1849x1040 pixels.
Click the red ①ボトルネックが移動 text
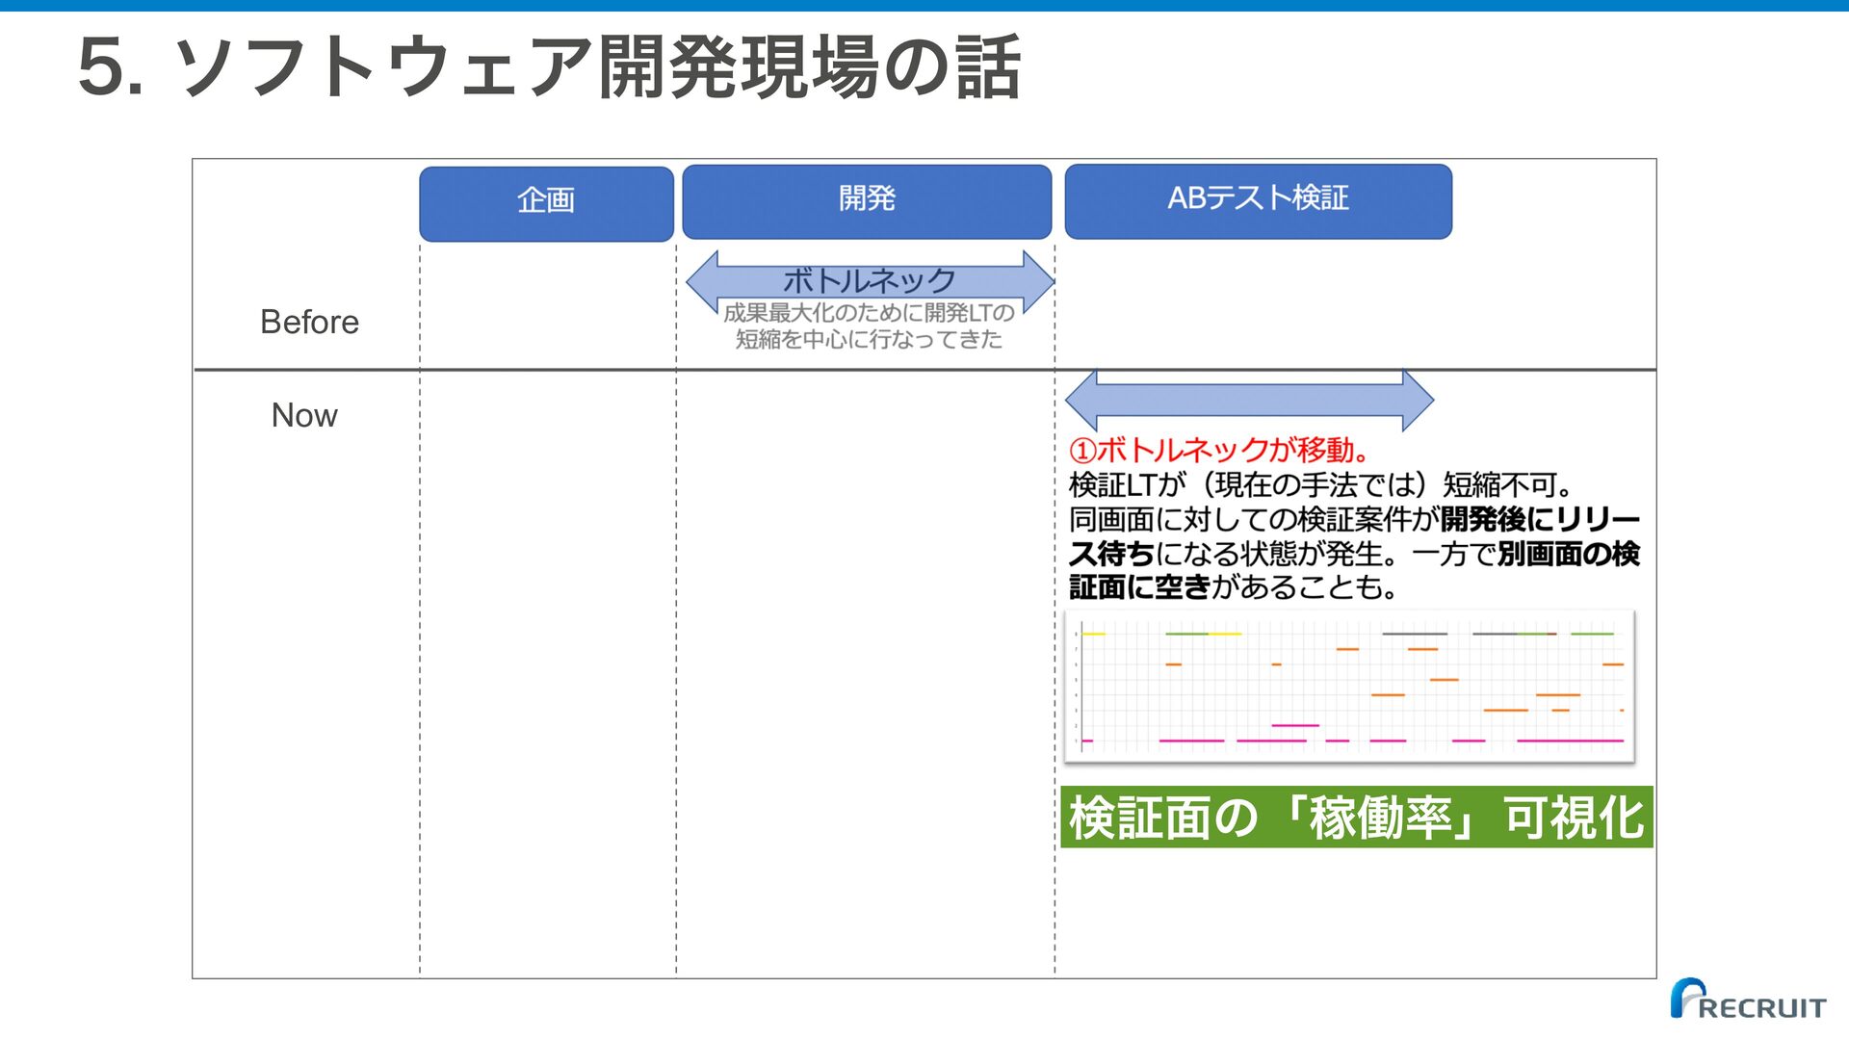[x=1219, y=450]
